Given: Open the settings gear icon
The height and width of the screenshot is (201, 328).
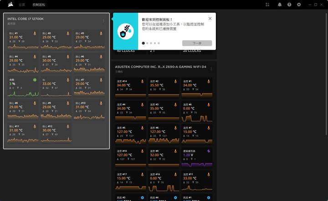Looking at the screenshot, I should pyautogui.click(x=299, y=5).
